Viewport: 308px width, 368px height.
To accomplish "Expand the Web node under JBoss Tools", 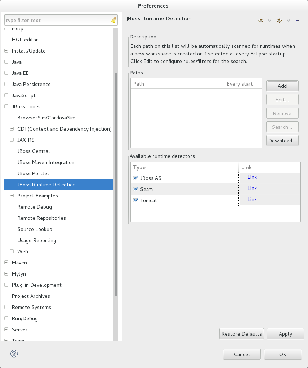I will click(x=12, y=251).
